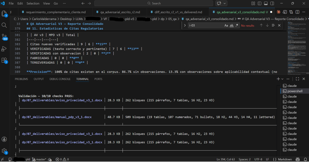The image size is (309, 162).
Task: Open the Source Control view
Action: [x=4, y=37]
